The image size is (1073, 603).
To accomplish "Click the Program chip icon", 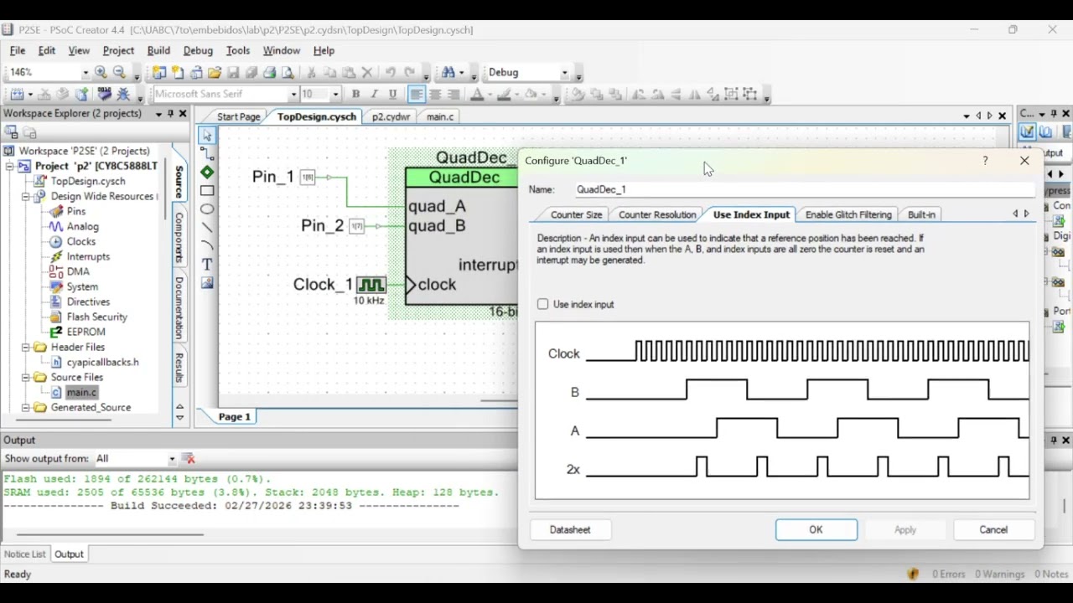I will point(104,94).
